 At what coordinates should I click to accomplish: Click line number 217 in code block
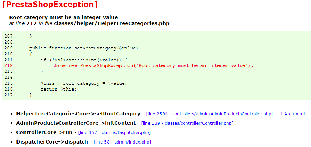click(9, 95)
